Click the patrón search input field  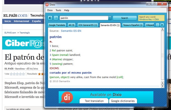click(x=84, y=18)
